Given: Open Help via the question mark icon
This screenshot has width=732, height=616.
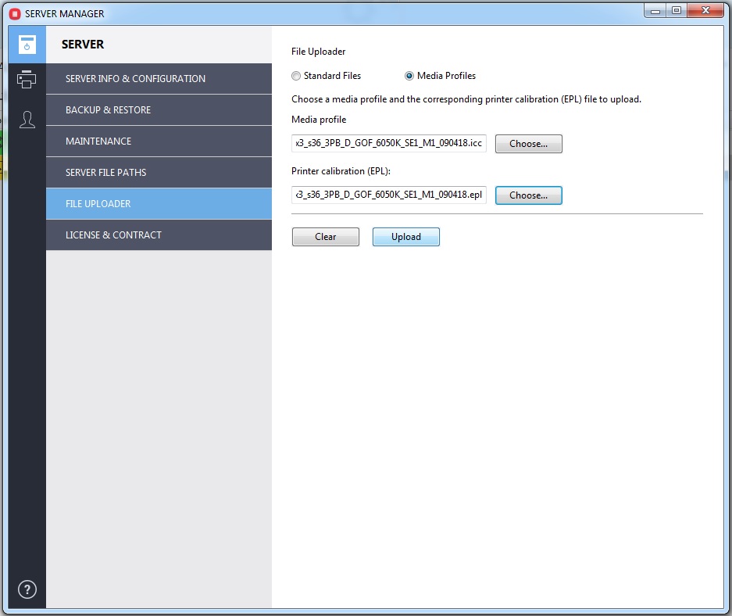Looking at the screenshot, I should 27,589.
